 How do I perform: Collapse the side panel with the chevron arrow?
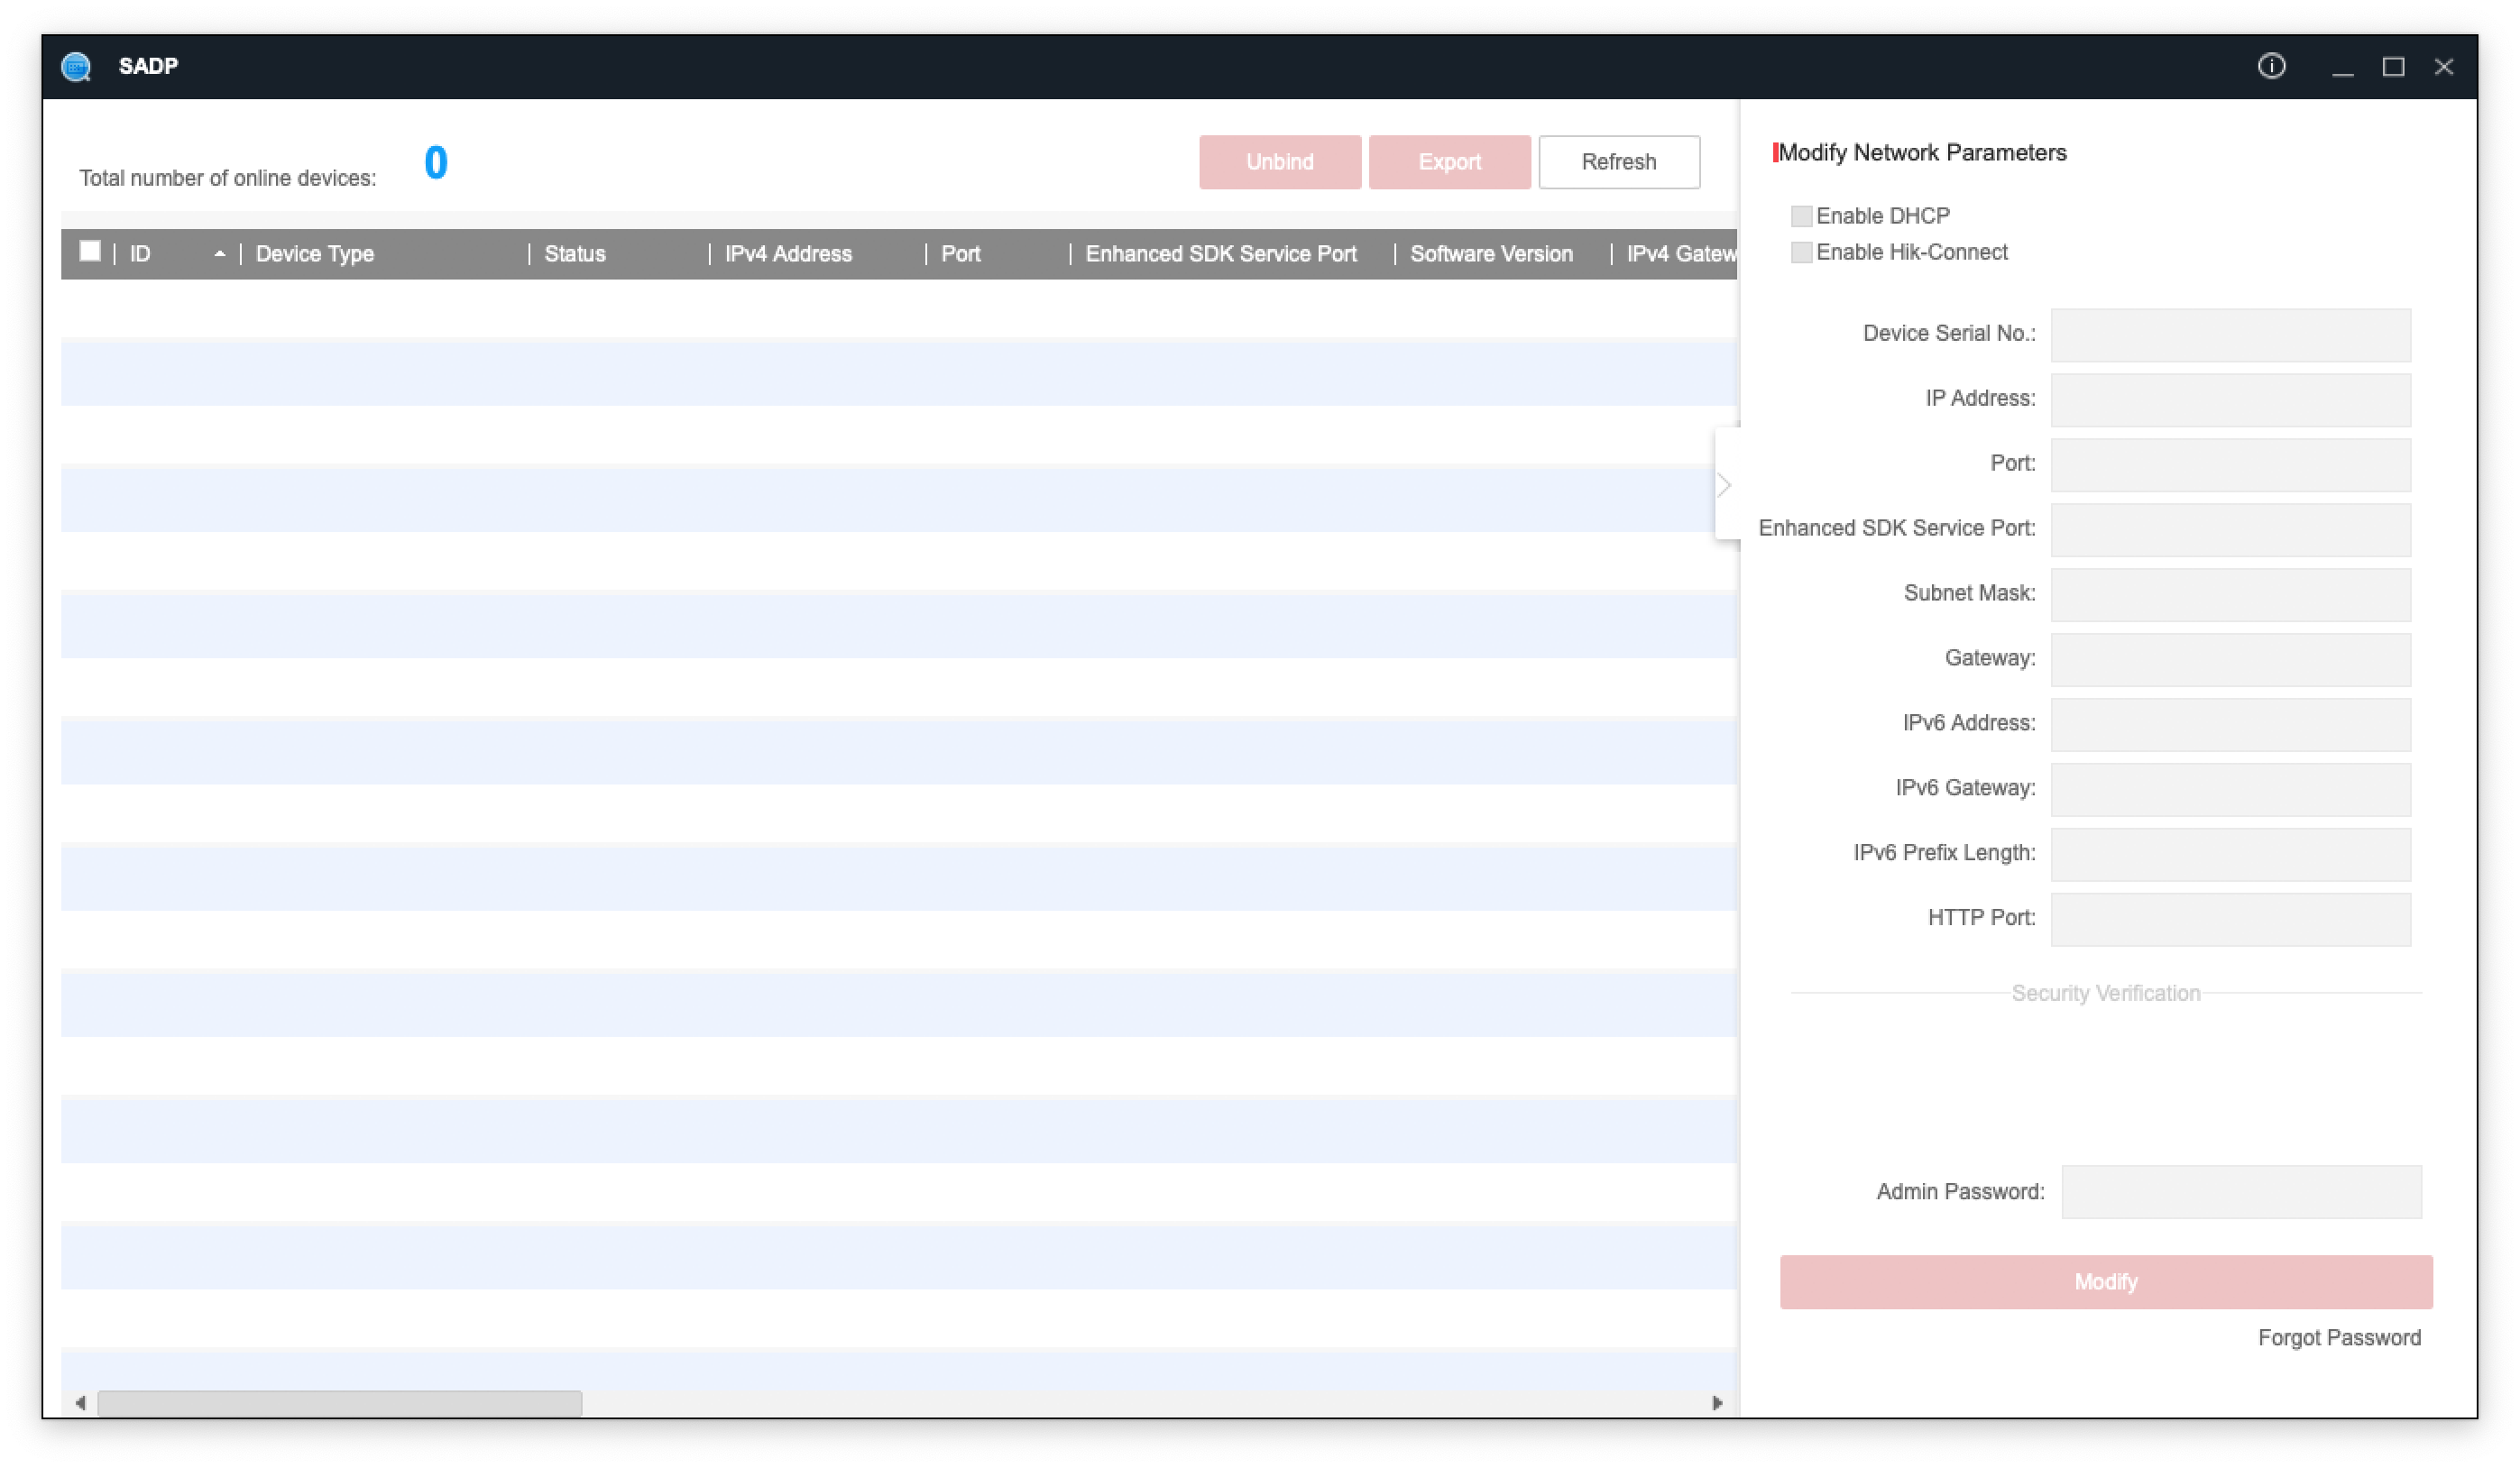pyautogui.click(x=1724, y=485)
